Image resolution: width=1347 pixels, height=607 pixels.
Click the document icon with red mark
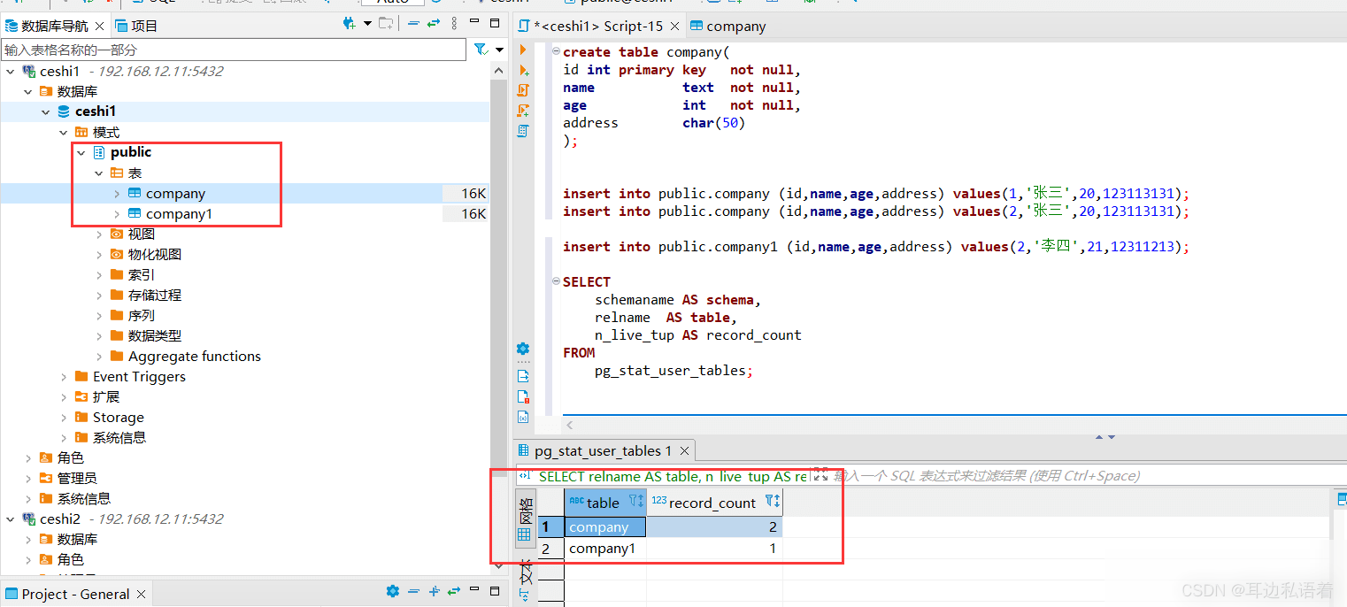[523, 396]
